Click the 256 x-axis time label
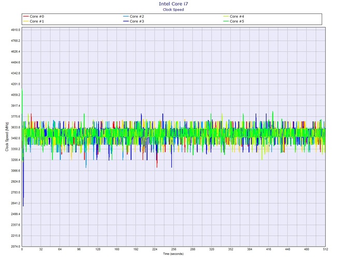The image size is (347, 260). tap(173, 249)
